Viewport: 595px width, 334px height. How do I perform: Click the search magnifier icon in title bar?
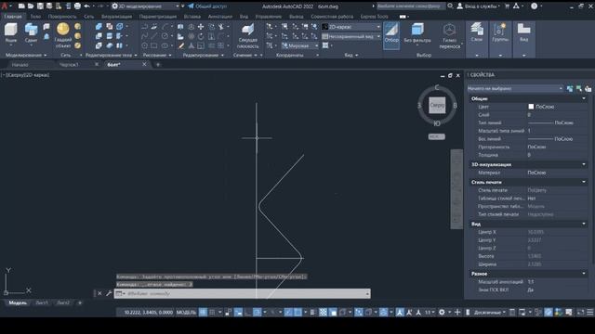(450, 6)
